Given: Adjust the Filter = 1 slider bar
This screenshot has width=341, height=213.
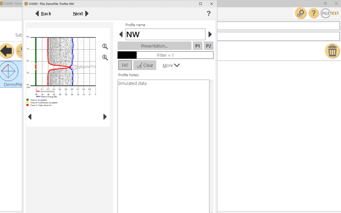Looking at the screenshot, I should coord(166,55).
